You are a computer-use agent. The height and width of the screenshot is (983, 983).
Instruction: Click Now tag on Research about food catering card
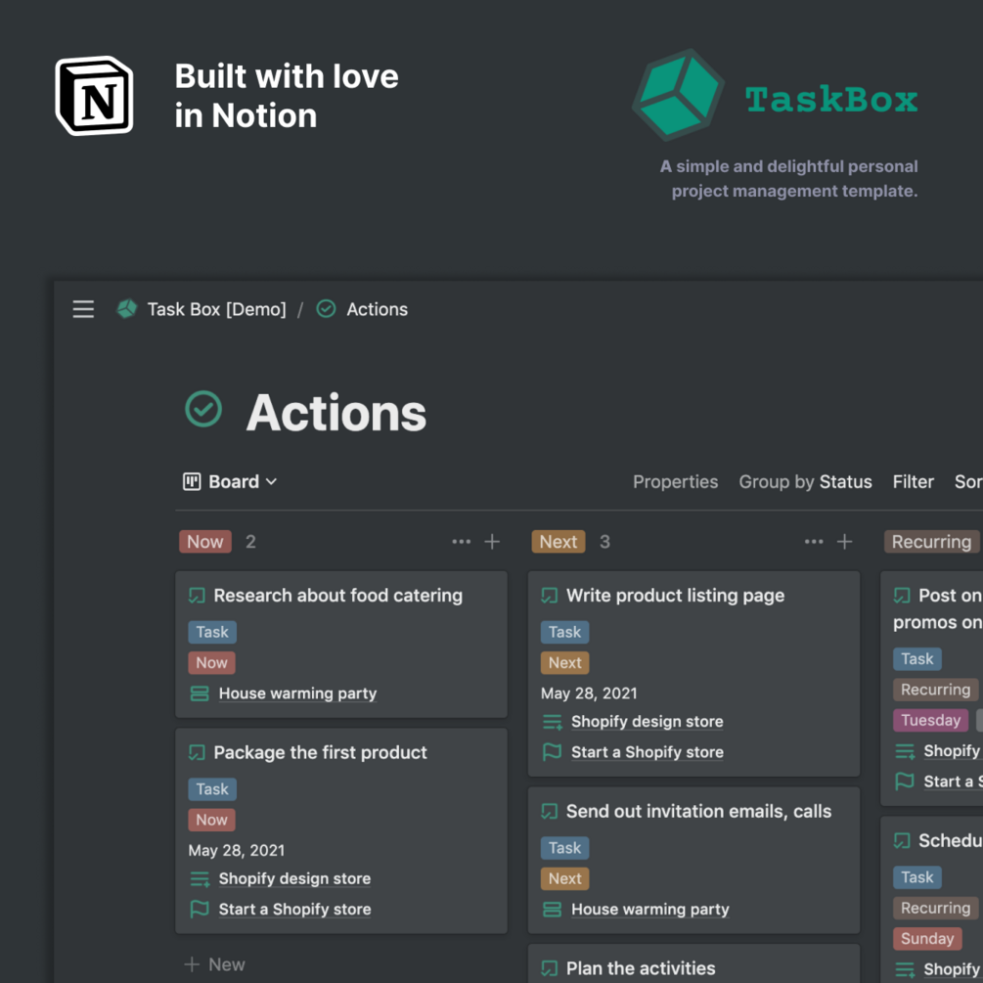pyautogui.click(x=212, y=662)
